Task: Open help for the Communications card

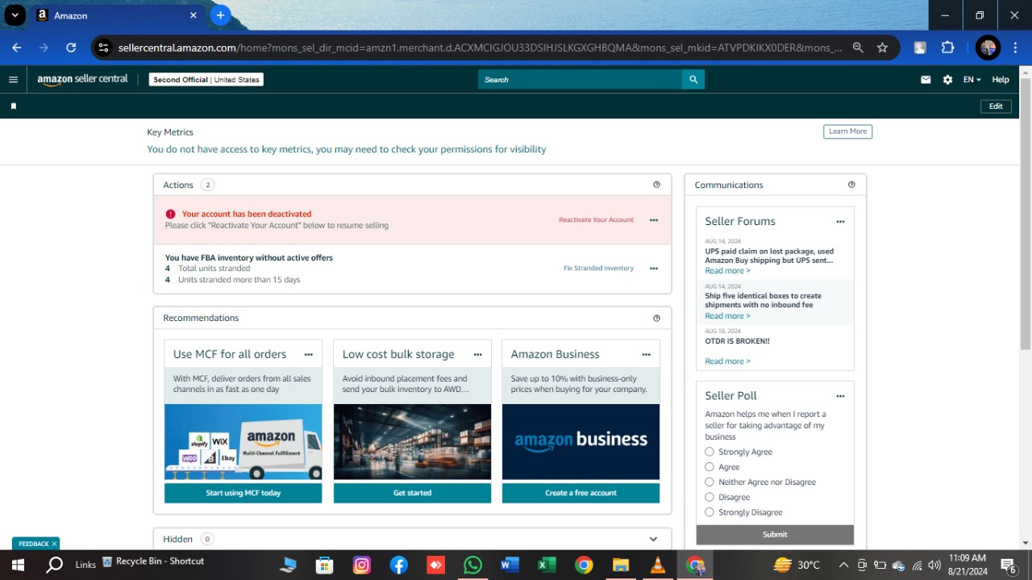Action: click(851, 185)
